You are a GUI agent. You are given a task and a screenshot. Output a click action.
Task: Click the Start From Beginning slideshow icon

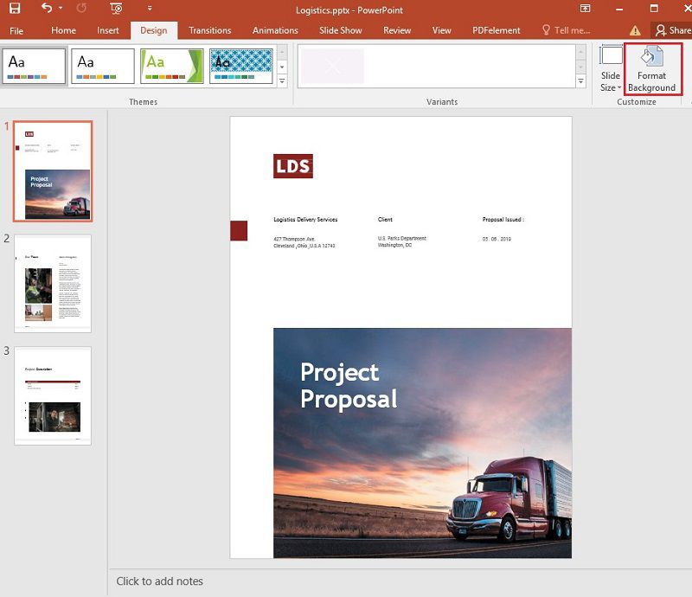(116, 8)
